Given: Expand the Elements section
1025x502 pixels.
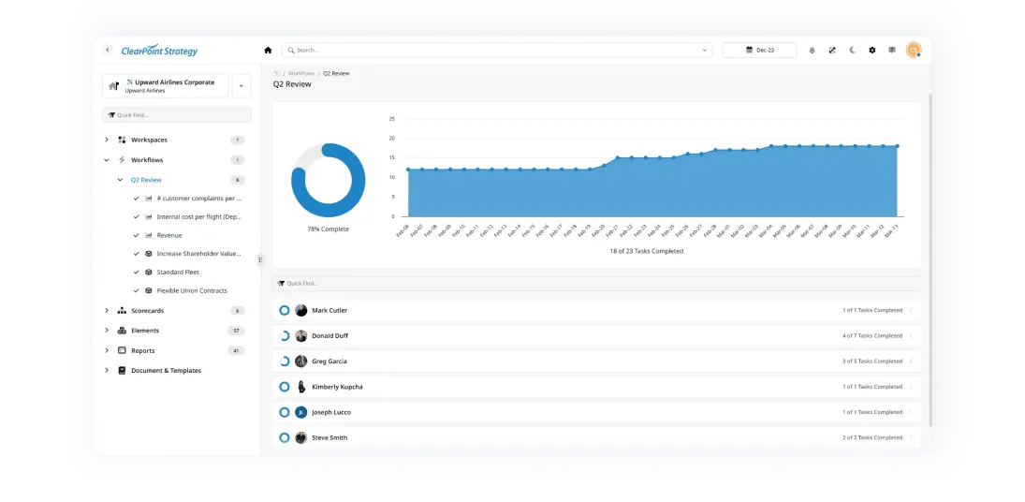Looking at the screenshot, I should (107, 331).
